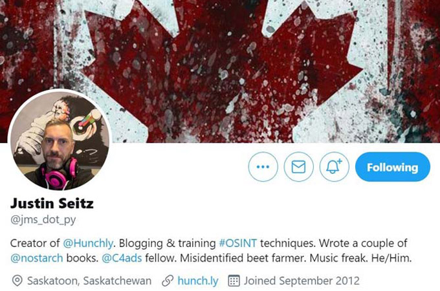Select the @jms_dot_py handle text

[x=43, y=219]
